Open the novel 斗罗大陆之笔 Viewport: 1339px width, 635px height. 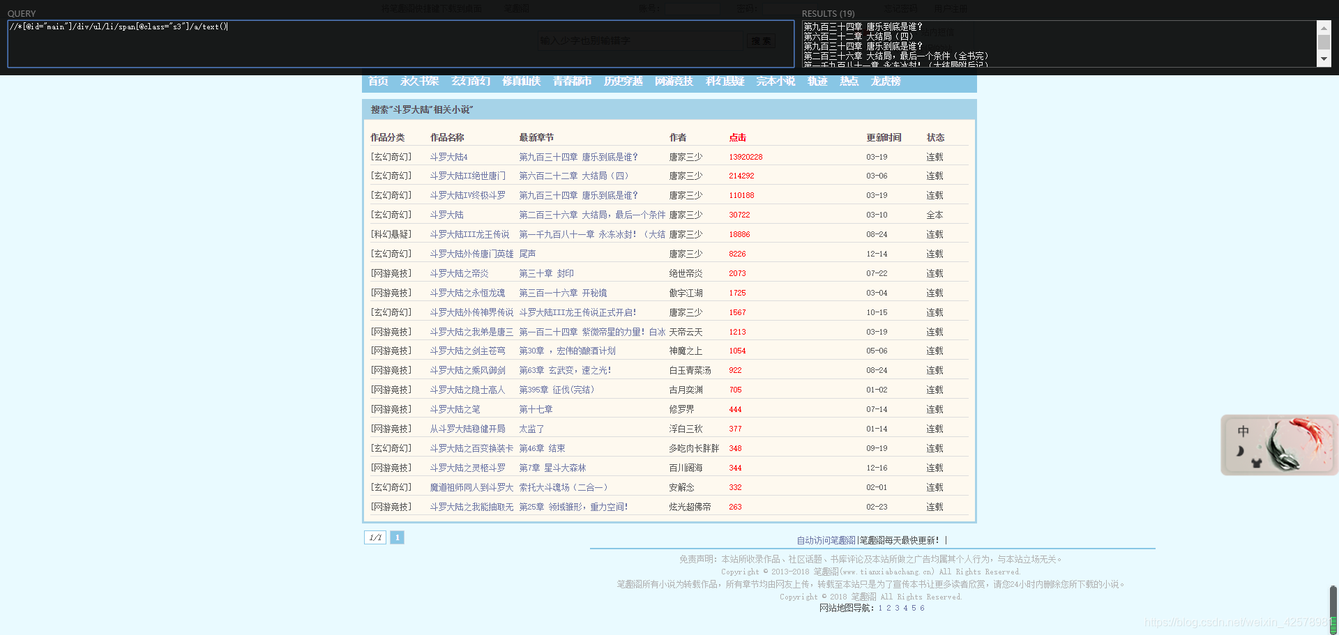(x=455, y=410)
